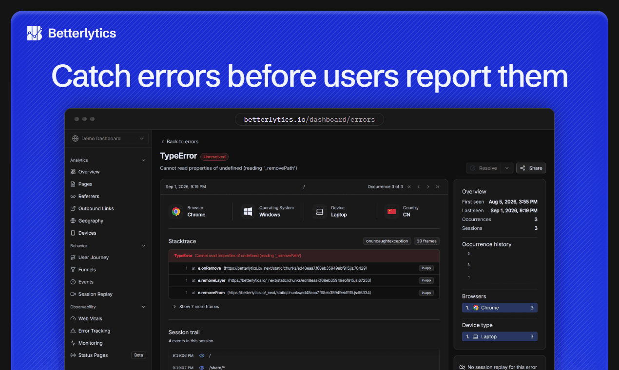Screen dimensions: 619x370
Task: Click the browser address bar URL
Action: (309, 119)
